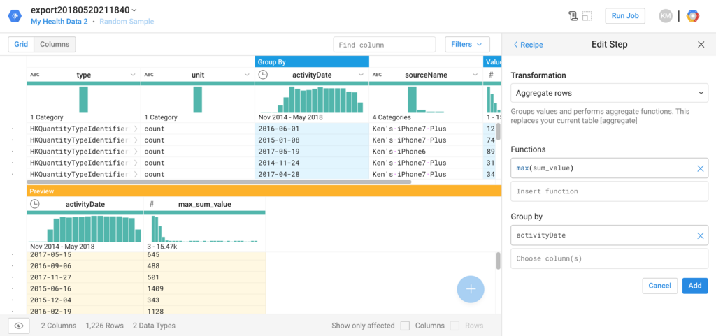Remove activityDate from Group by
Screen dimensions: 716x336
(700, 235)
